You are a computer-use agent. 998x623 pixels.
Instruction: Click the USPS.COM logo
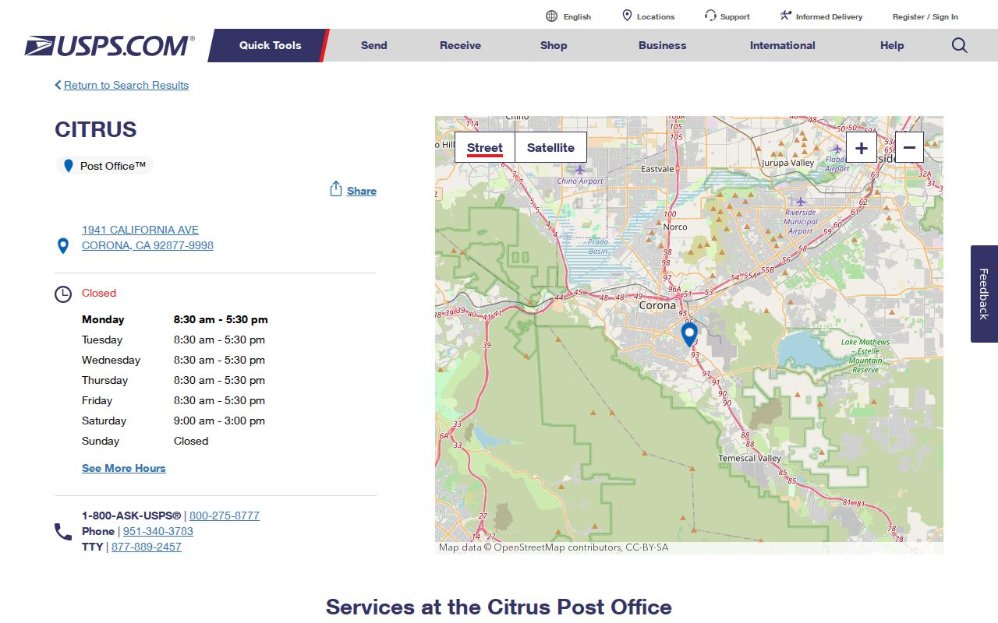click(109, 46)
